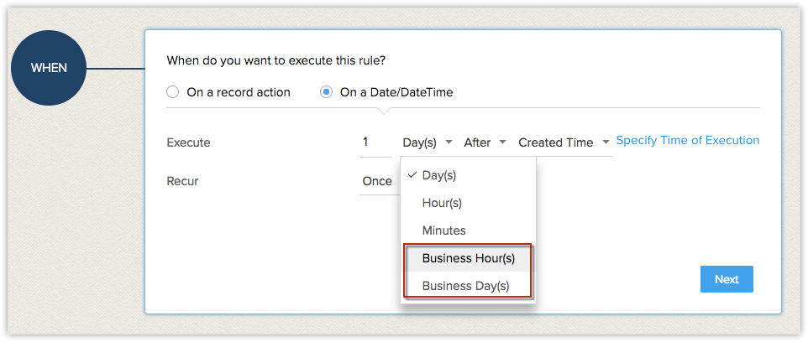The image size is (808, 342).
Task: Open the Recur 'Once' dropdown
Action: pos(377,181)
